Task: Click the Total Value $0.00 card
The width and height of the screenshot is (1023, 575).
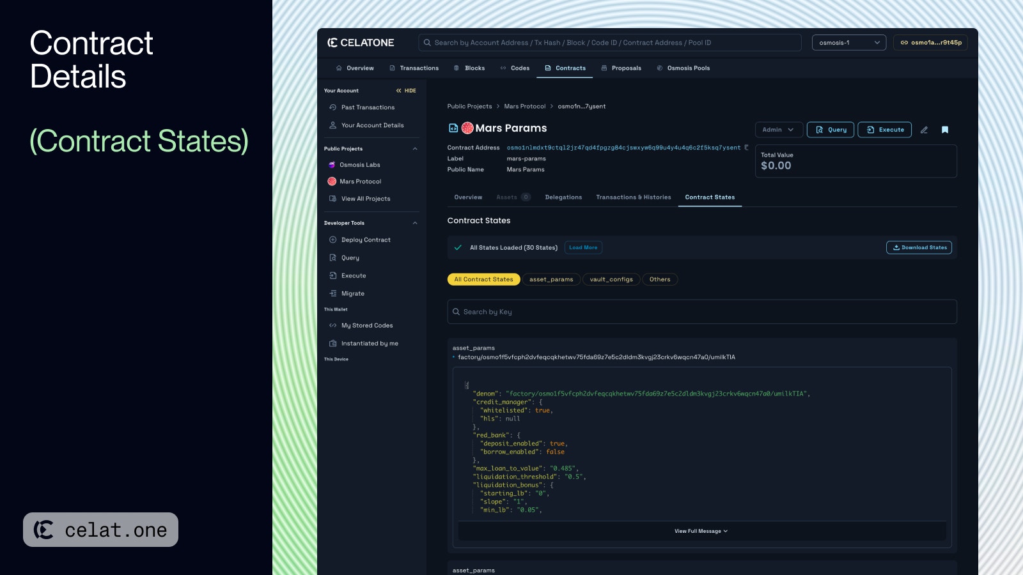Action: [856, 161]
